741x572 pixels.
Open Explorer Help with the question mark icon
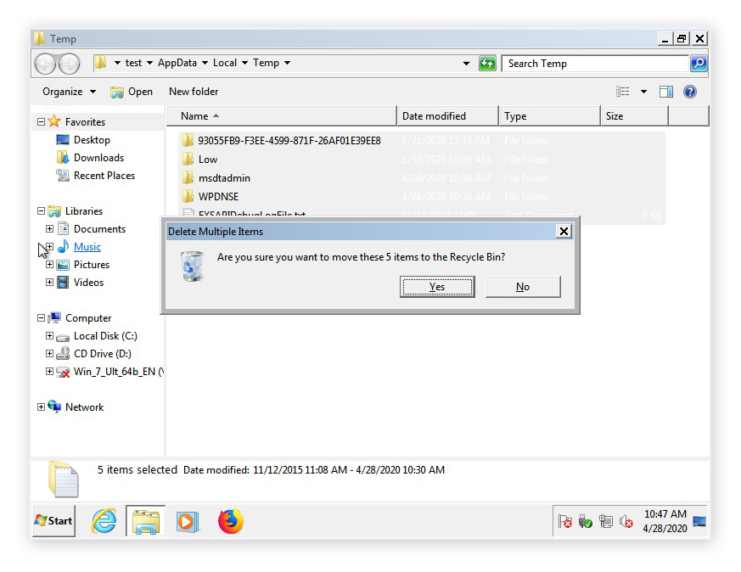point(690,91)
